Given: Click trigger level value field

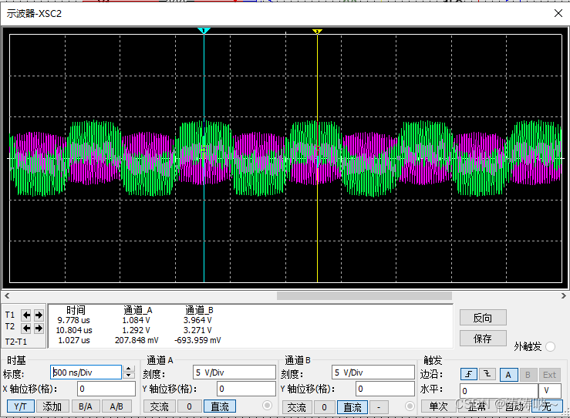Looking at the screenshot, I should pos(499,391).
